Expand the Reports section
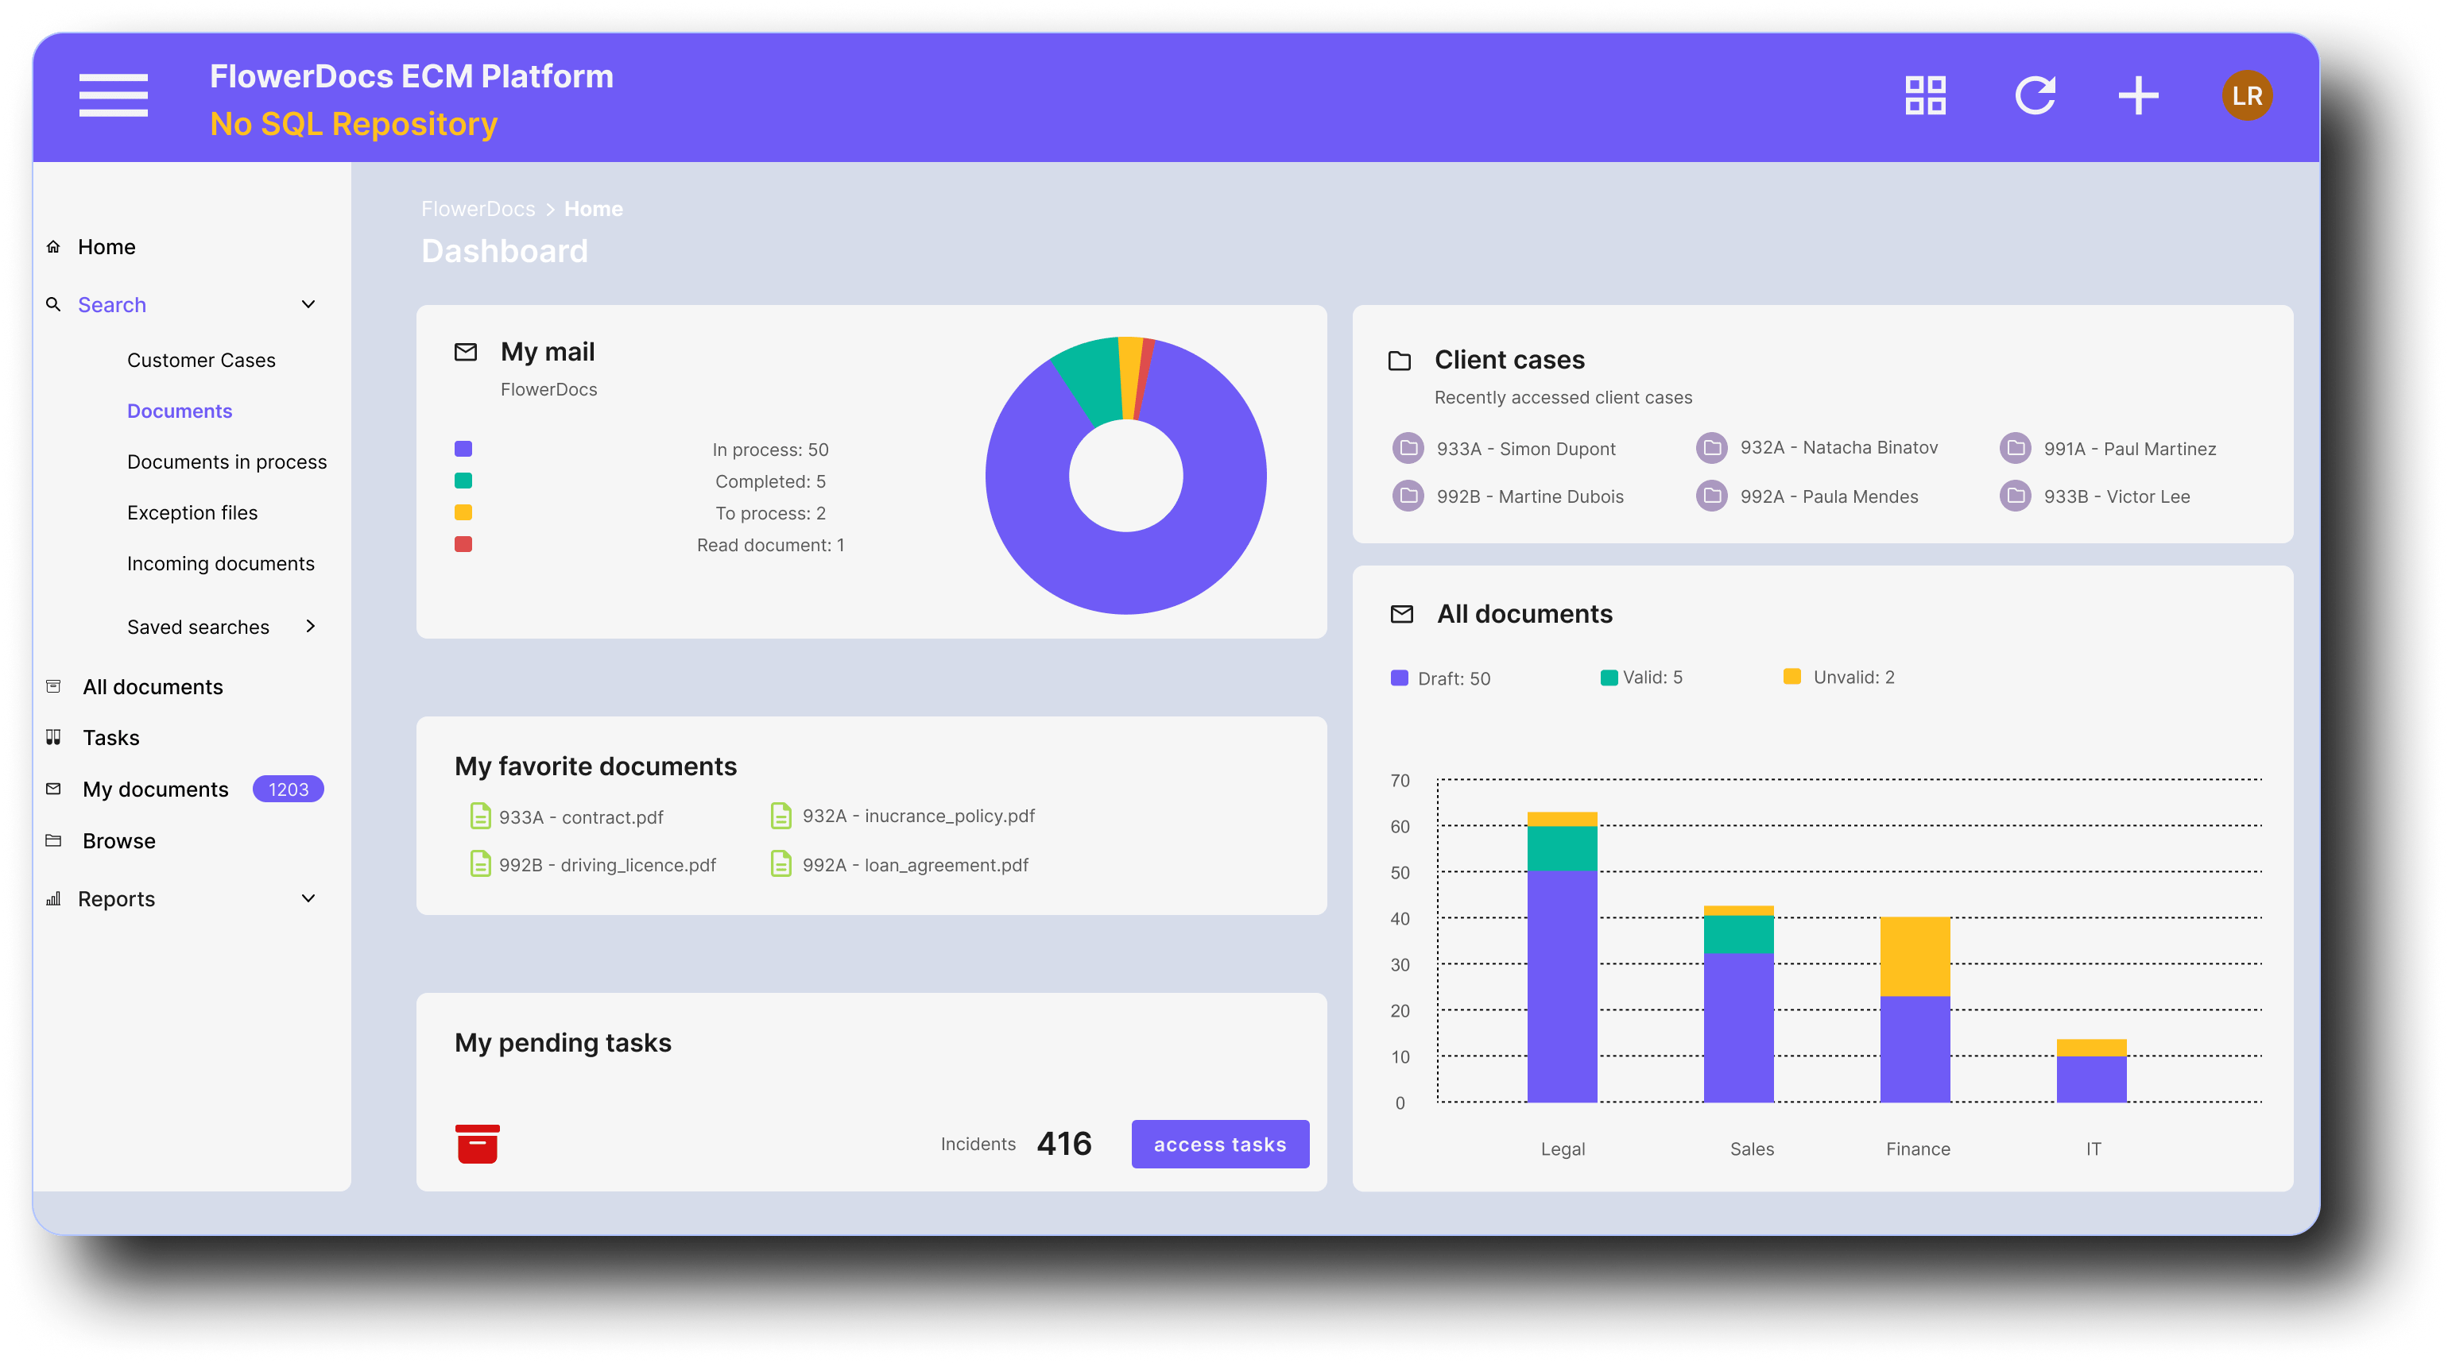The image size is (2448, 1363). (x=307, y=898)
